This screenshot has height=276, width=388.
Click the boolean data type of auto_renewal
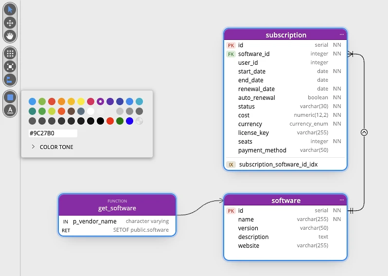317,97
